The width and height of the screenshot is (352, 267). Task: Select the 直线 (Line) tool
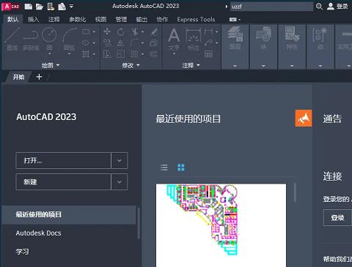(12, 39)
